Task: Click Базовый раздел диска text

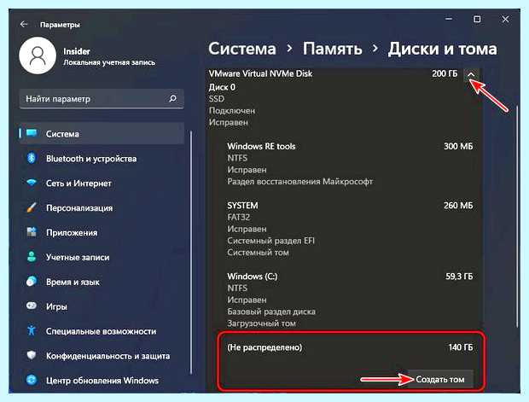Action: [271, 312]
